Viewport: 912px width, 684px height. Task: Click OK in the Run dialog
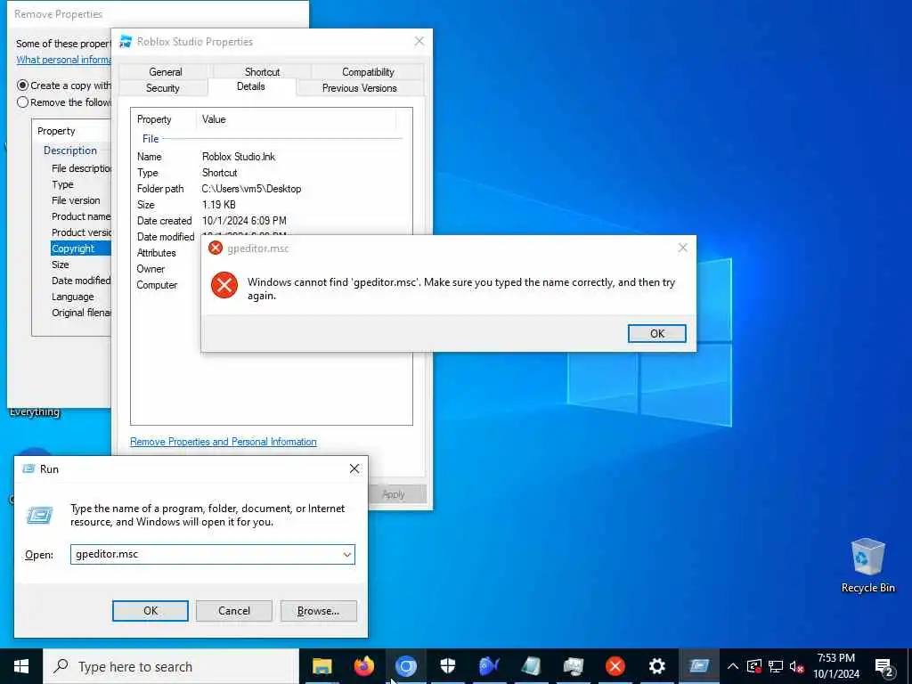click(150, 611)
